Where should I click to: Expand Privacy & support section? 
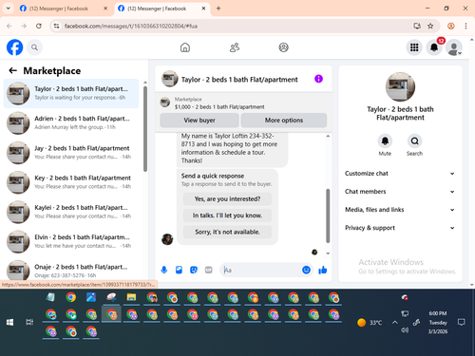(400, 228)
